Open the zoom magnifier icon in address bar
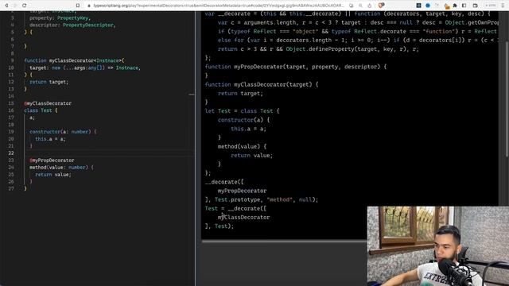The width and height of the screenshot is (509, 286). [360, 6]
